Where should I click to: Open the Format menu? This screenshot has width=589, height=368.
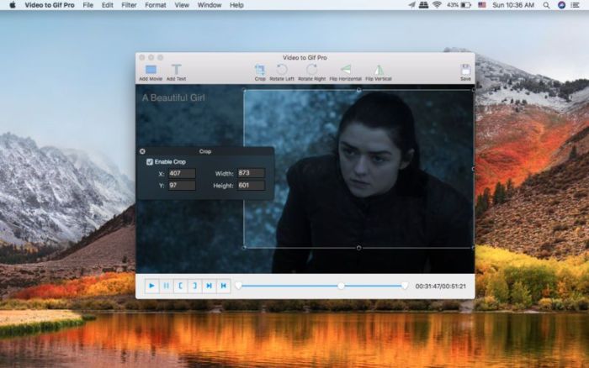click(x=156, y=5)
